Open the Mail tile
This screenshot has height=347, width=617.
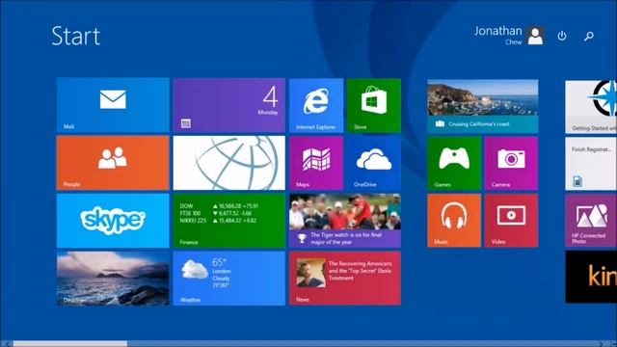tap(113, 105)
